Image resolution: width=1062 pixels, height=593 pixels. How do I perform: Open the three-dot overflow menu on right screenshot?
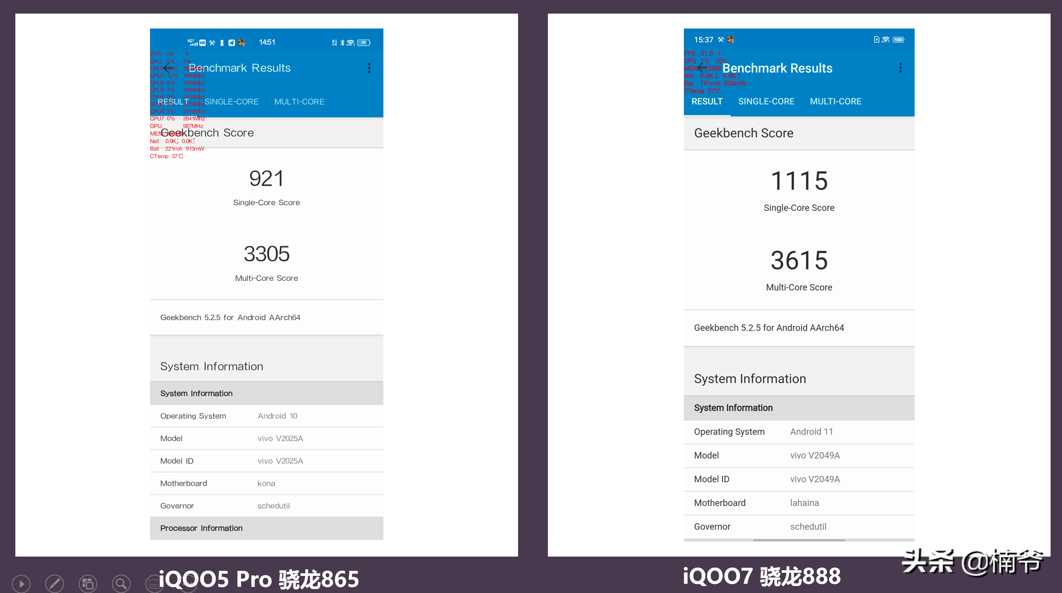[x=900, y=68]
